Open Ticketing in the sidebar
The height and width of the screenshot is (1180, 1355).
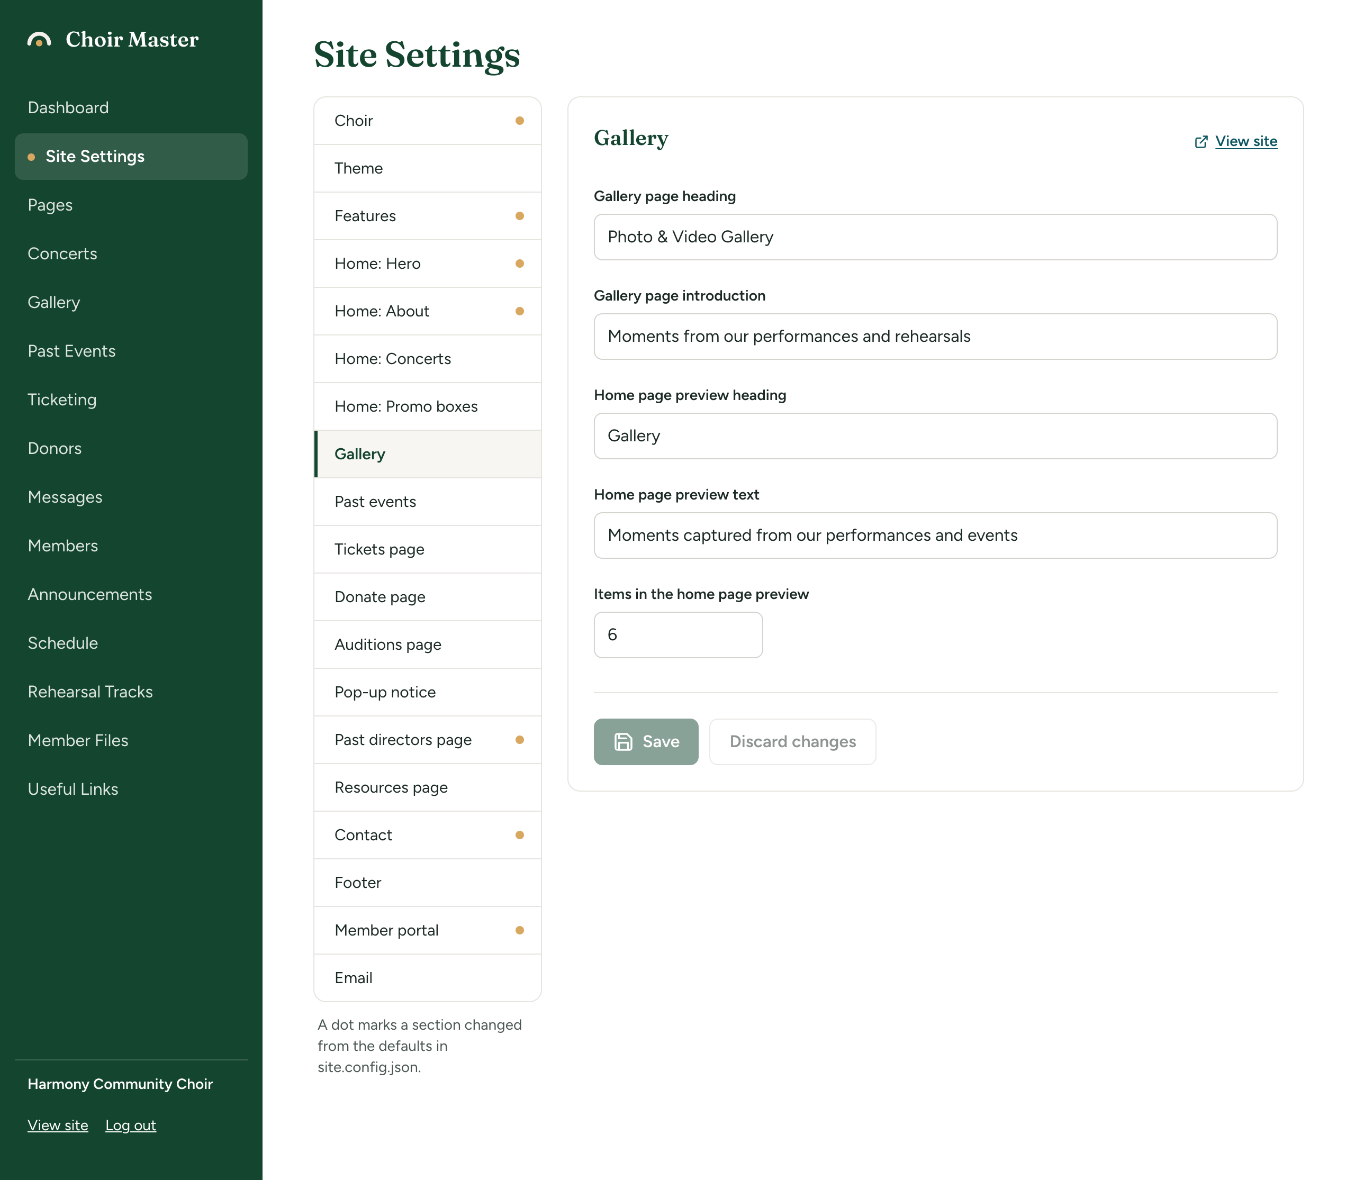(131, 401)
